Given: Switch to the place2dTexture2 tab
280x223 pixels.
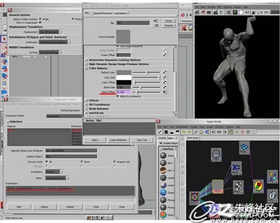Looking at the screenshot, I should click(103, 13).
